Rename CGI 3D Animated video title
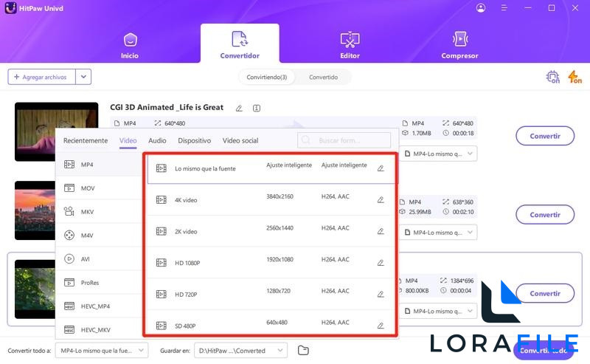This screenshot has height=364, width=590. (239, 108)
